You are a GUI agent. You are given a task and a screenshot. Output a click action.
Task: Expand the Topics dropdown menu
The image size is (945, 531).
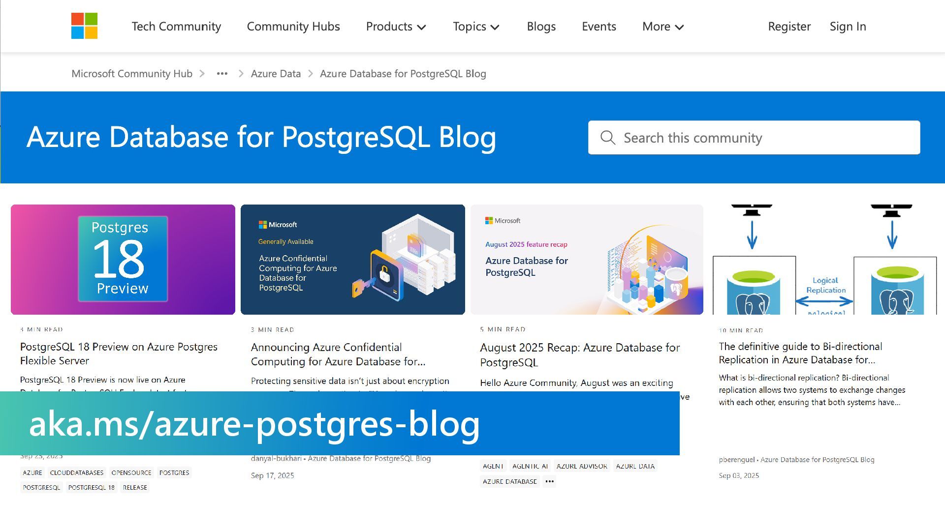point(476,27)
